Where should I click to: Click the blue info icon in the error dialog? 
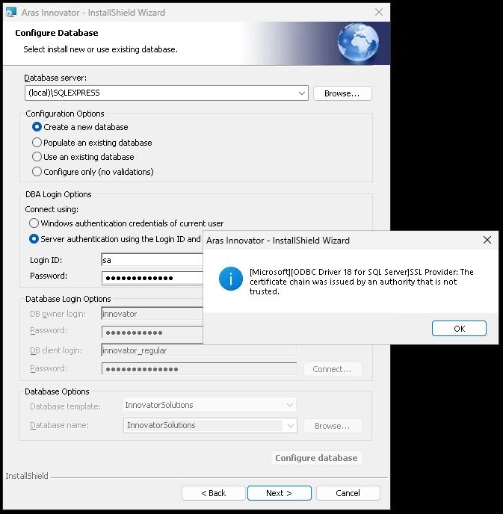click(231, 279)
